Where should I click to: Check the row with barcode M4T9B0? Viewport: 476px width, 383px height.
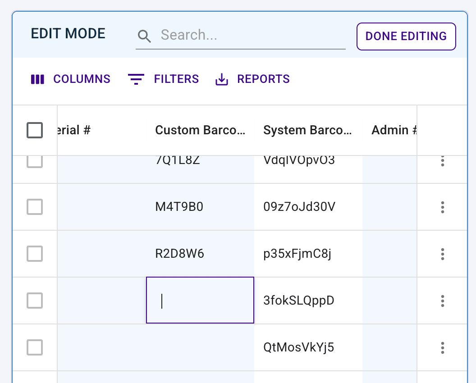coord(35,207)
